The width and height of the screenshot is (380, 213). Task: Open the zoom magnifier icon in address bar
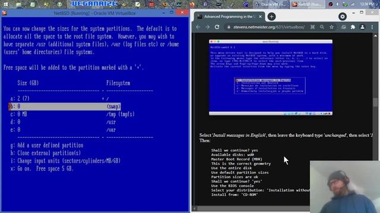tap(322, 27)
